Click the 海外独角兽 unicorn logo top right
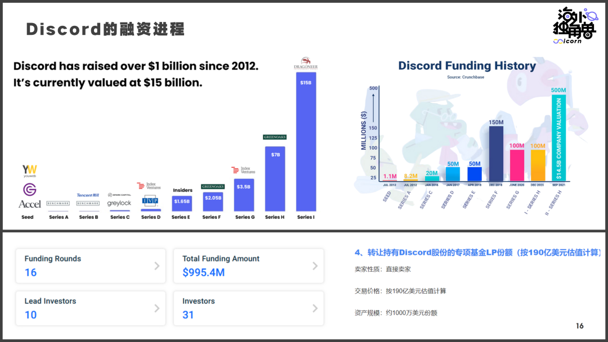The height and width of the screenshot is (342, 608). [575, 25]
